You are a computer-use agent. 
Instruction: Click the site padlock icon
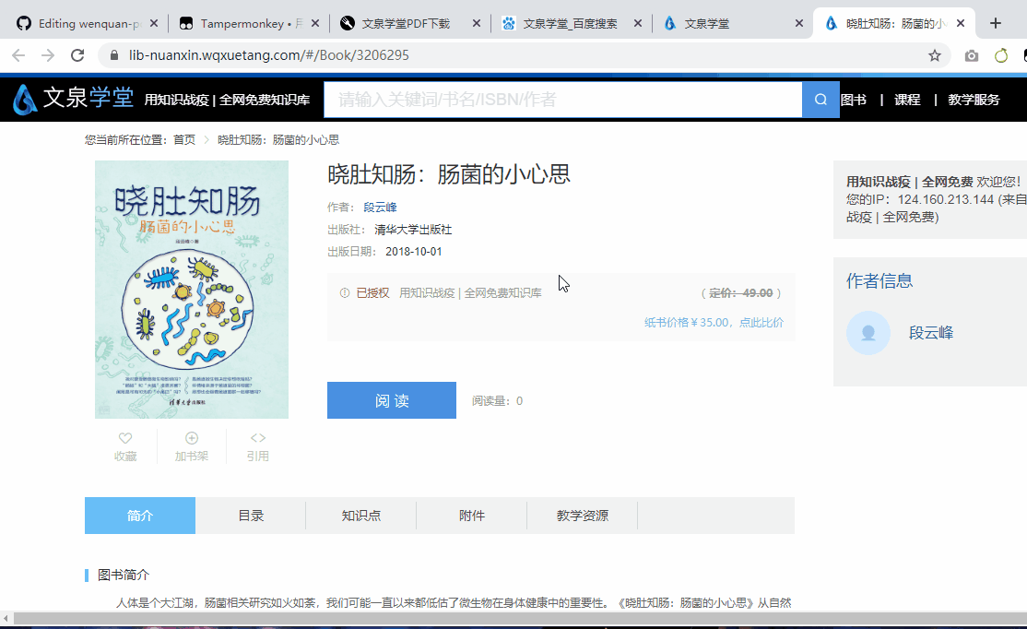coord(114,55)
